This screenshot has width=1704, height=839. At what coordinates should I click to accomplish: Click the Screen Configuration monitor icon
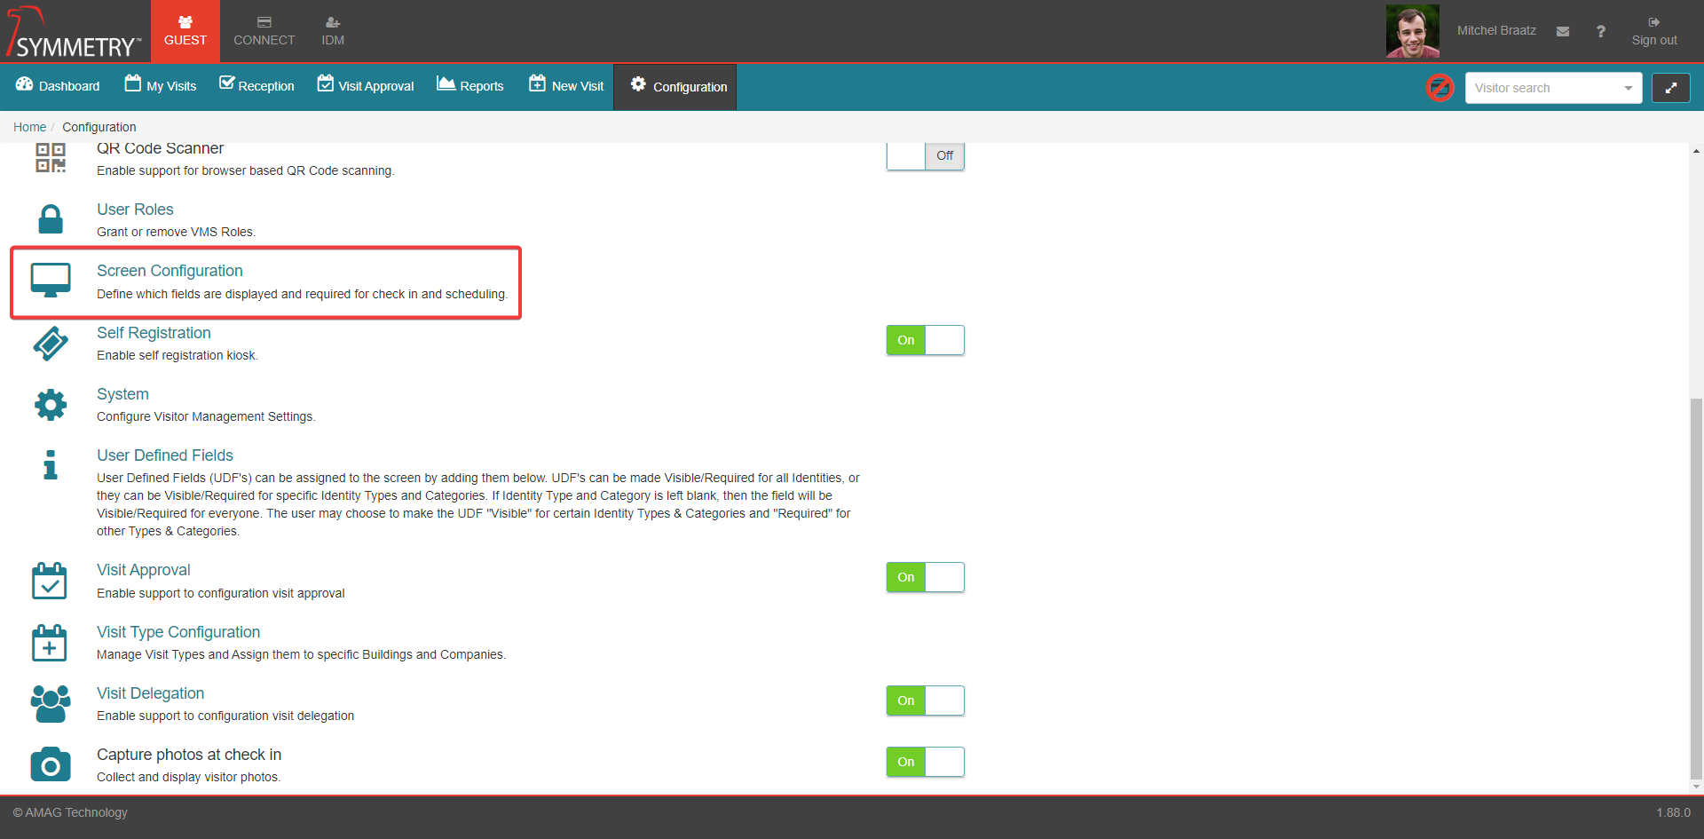(51, 281)
